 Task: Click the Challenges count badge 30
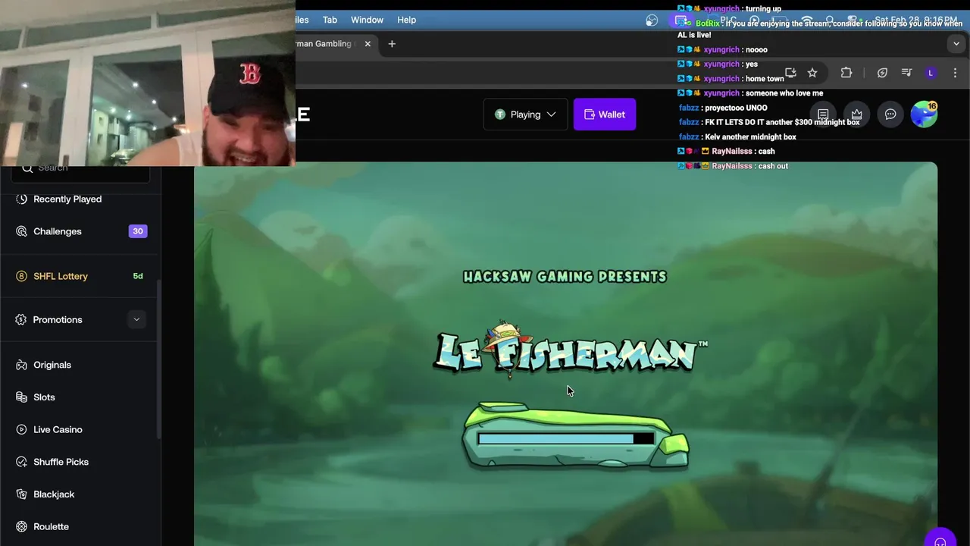138,231
